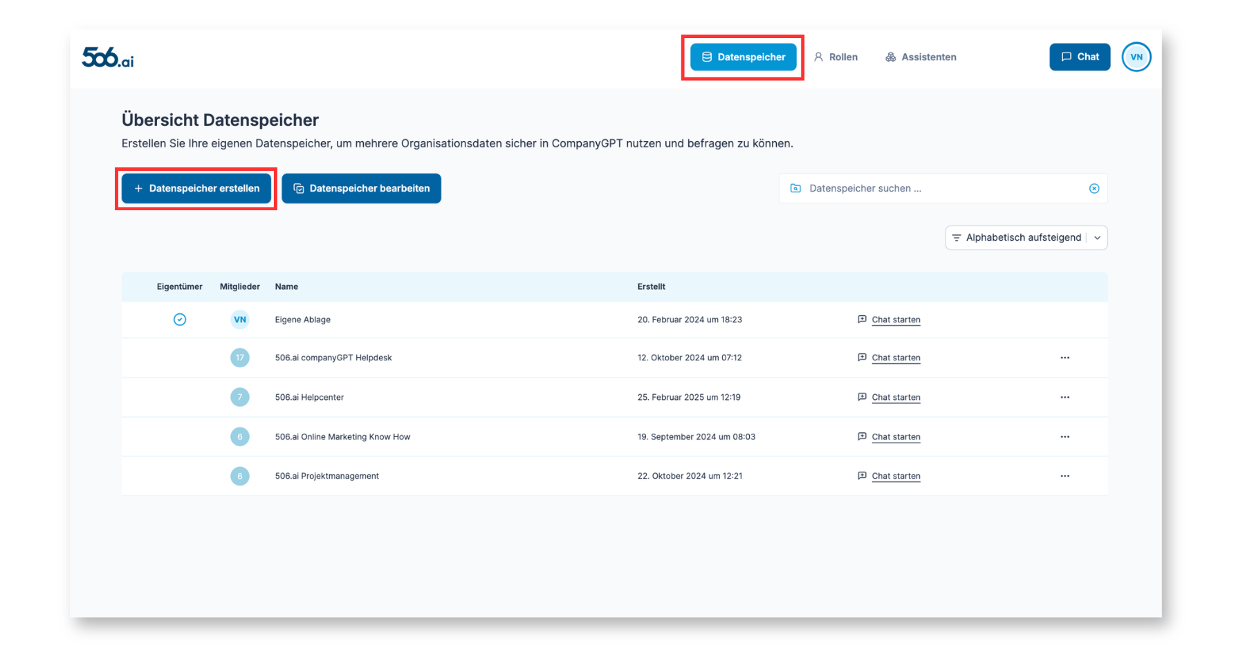Select the 506.ai Helpcenter name
1245x664 pixels.
pyautogui.click(x=309, y=397)
